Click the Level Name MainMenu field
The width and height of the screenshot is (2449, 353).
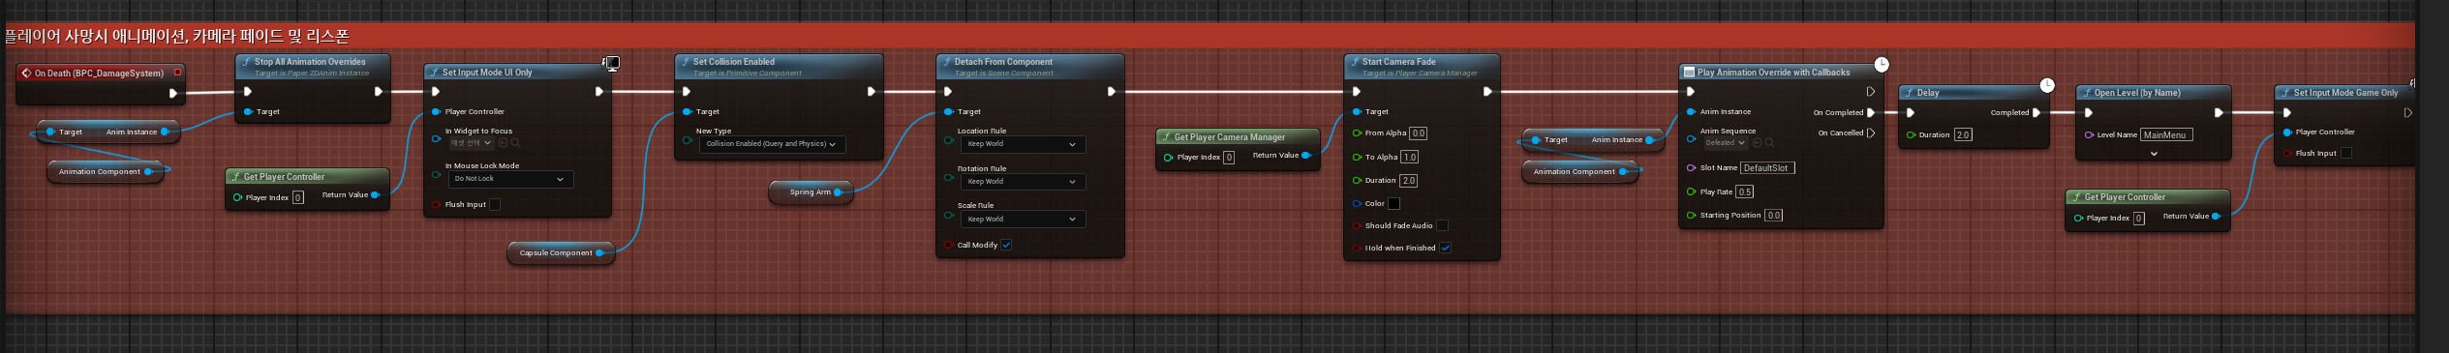(2166, 135)
